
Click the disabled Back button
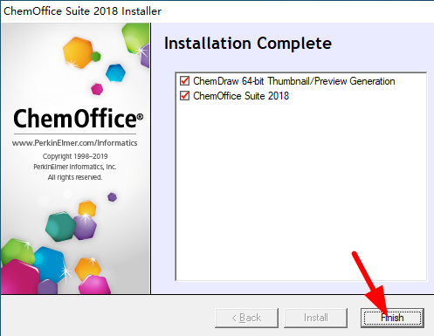coord(246,318)
